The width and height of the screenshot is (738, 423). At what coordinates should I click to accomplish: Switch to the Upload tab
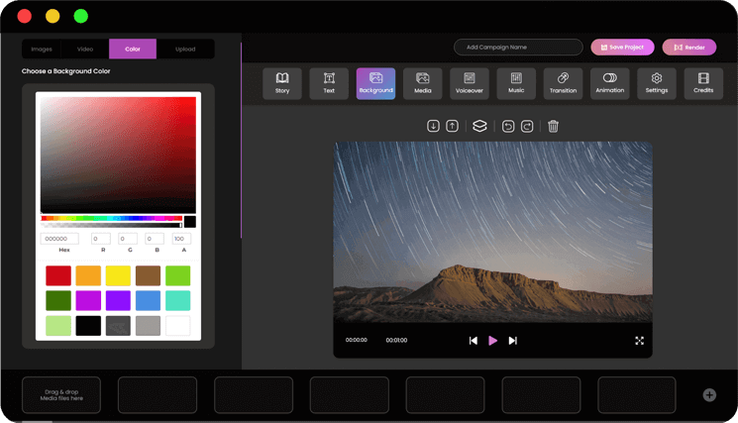point(185,49)
